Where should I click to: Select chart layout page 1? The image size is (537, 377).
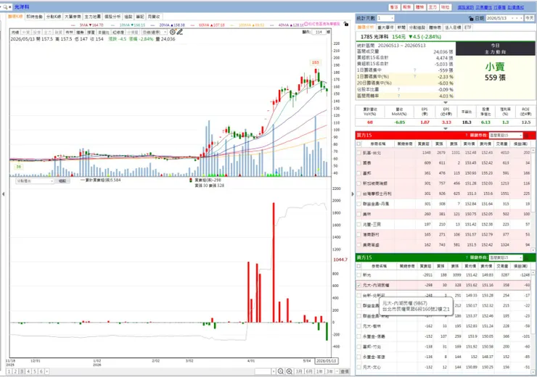pyautogui.click(x=9, y=371)
